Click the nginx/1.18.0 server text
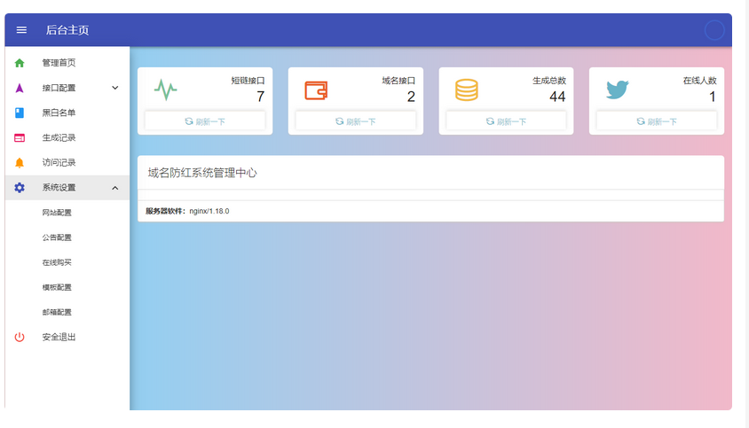 tap(209, 211)
